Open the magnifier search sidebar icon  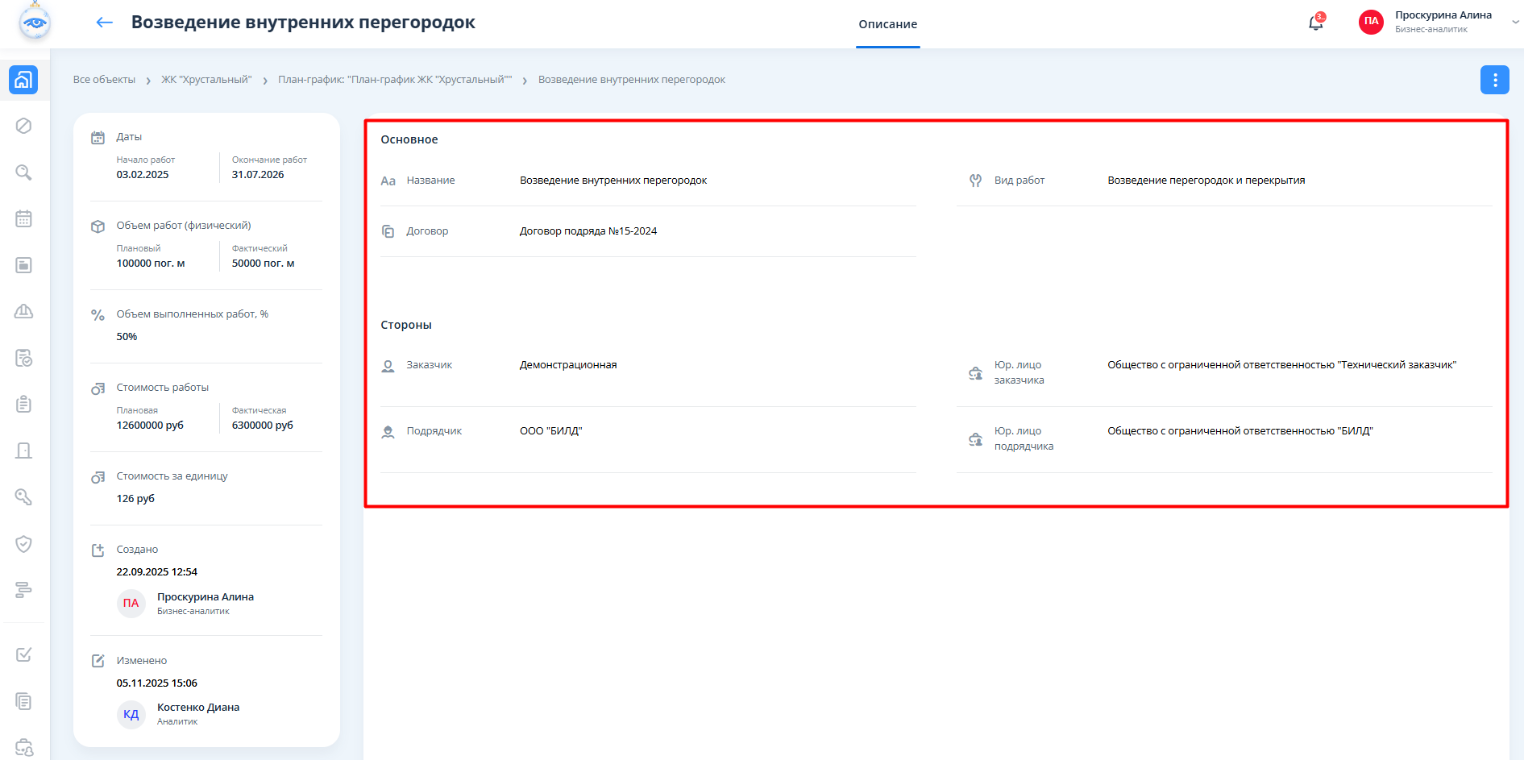coord(23,172)
